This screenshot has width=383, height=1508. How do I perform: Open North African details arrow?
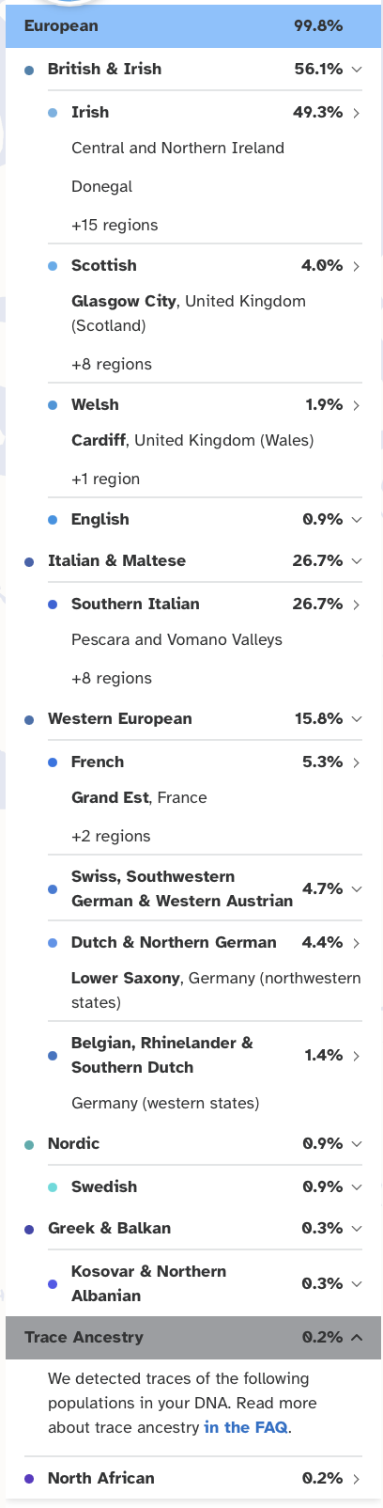click(357, 1479)
